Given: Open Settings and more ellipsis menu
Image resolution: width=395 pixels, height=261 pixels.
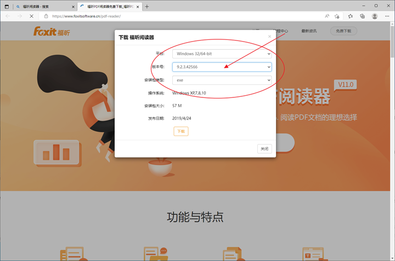Looking at the screenshot, I should (387, 16).
